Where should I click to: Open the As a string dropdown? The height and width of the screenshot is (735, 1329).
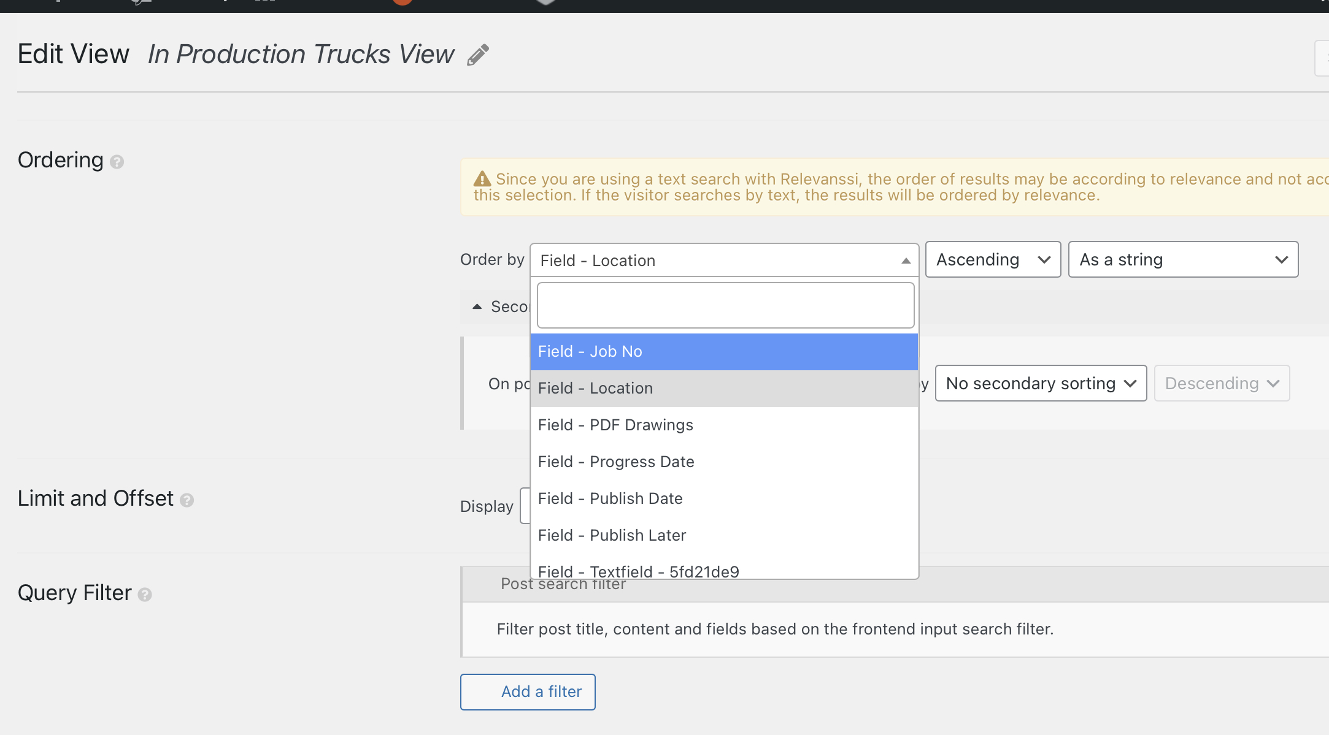tap(1183, 259)
